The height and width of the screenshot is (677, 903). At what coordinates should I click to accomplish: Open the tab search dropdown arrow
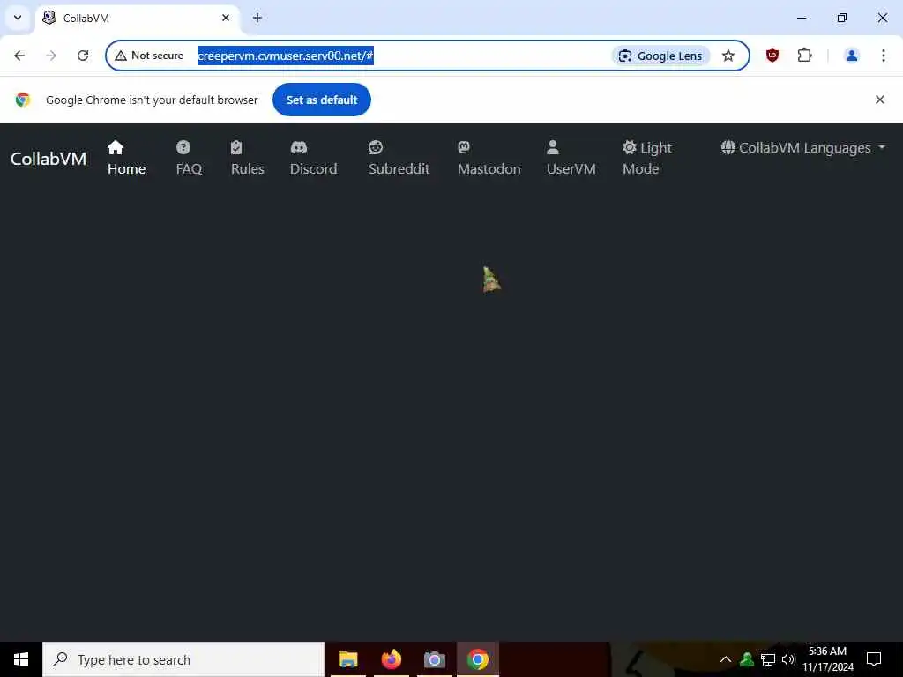click(18, 18)
